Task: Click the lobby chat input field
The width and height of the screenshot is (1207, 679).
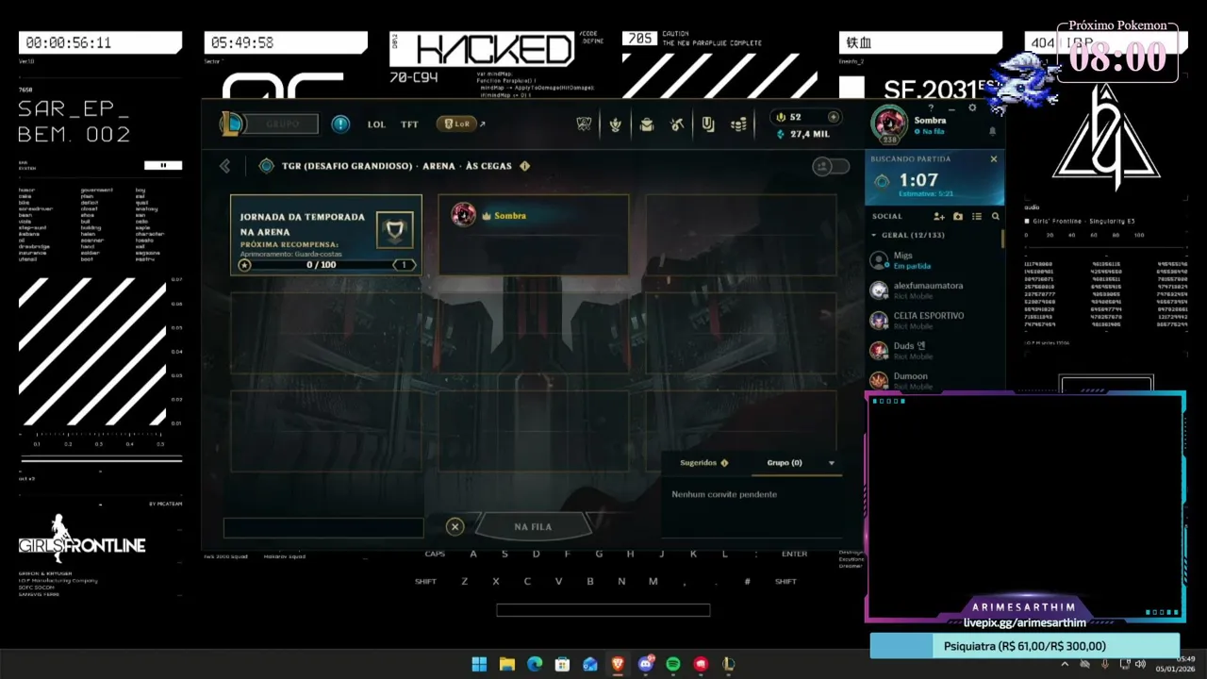Action: click(x=323, y=527)
